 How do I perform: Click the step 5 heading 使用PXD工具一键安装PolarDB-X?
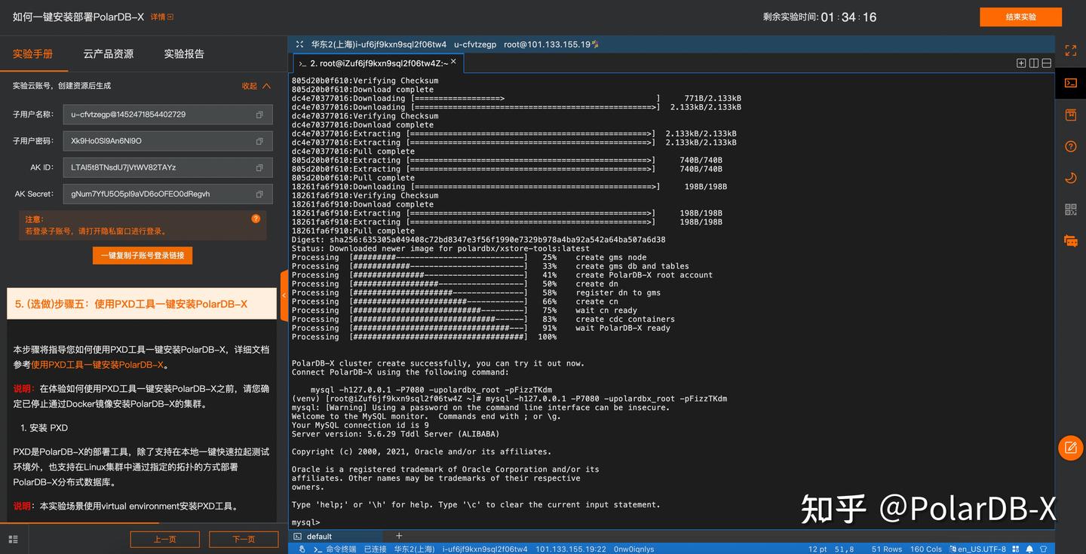[x=131, y=305]
